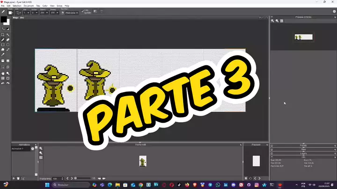Activate the Zoom magnifier tool in toolbox
The width and height of the screenshot is (337, 189).
8,73
